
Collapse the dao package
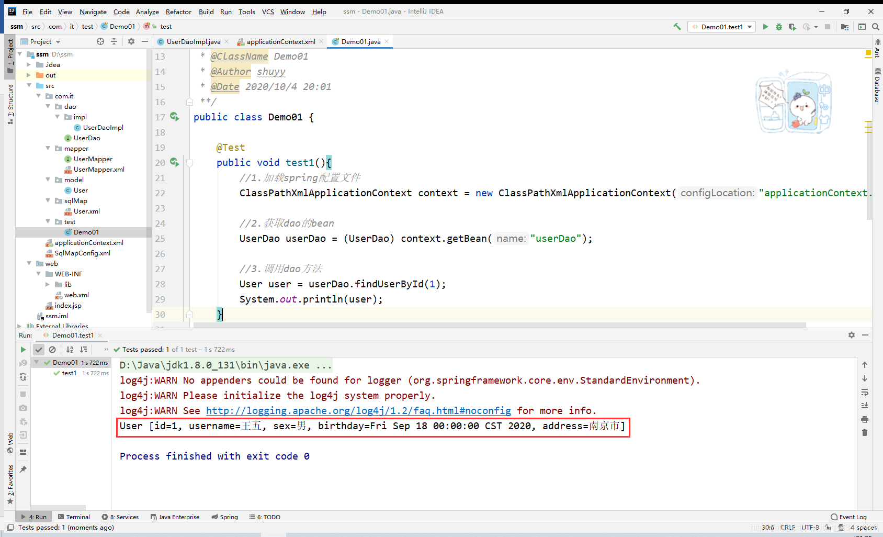pos(48,106)
